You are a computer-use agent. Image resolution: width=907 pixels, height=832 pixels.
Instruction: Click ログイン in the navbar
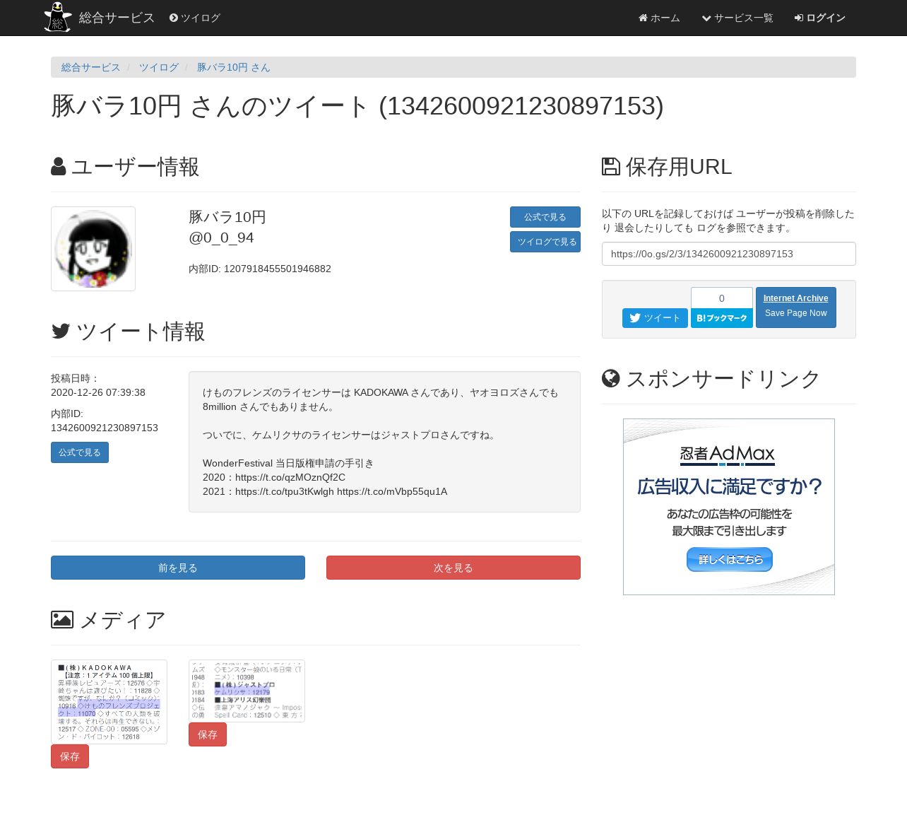819,18
